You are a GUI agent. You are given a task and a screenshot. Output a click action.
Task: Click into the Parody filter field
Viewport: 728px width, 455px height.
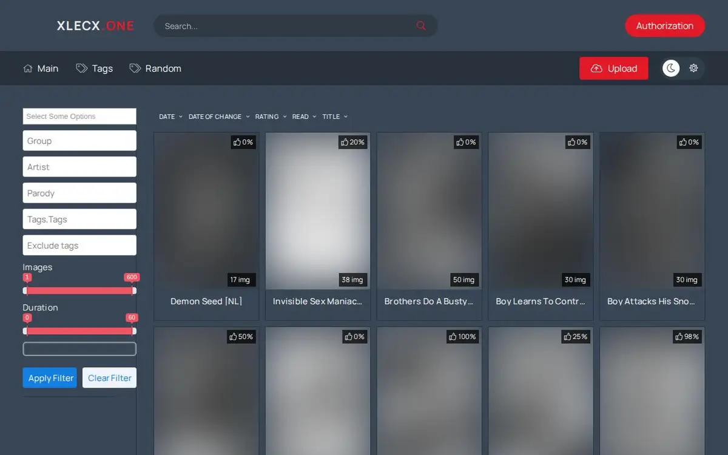(x=79, y=193)
